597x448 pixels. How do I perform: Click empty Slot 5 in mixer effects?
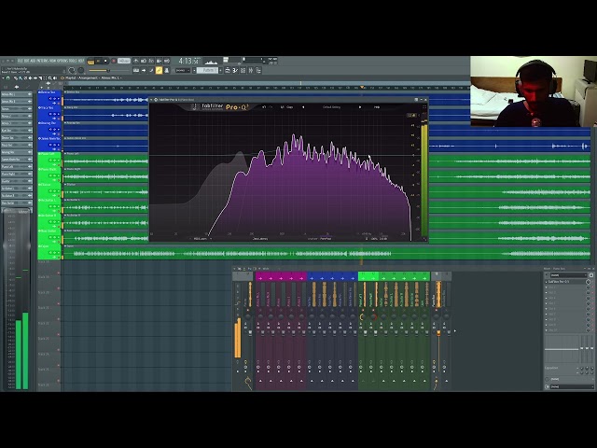(x=565, y=303)
